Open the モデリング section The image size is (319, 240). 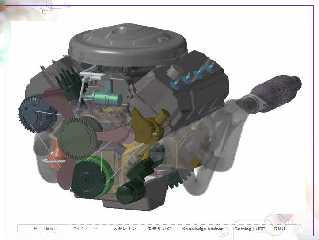[159, 229]
